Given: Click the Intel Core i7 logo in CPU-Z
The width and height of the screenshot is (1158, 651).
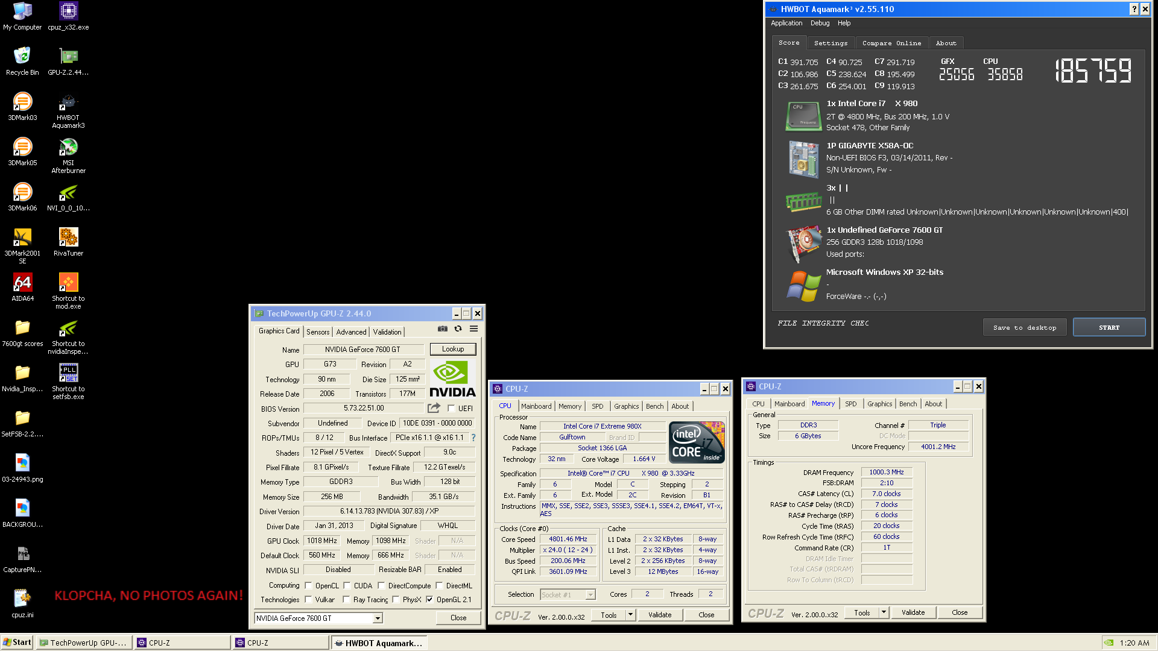Looking at the screenshot, I should (697, 442).
